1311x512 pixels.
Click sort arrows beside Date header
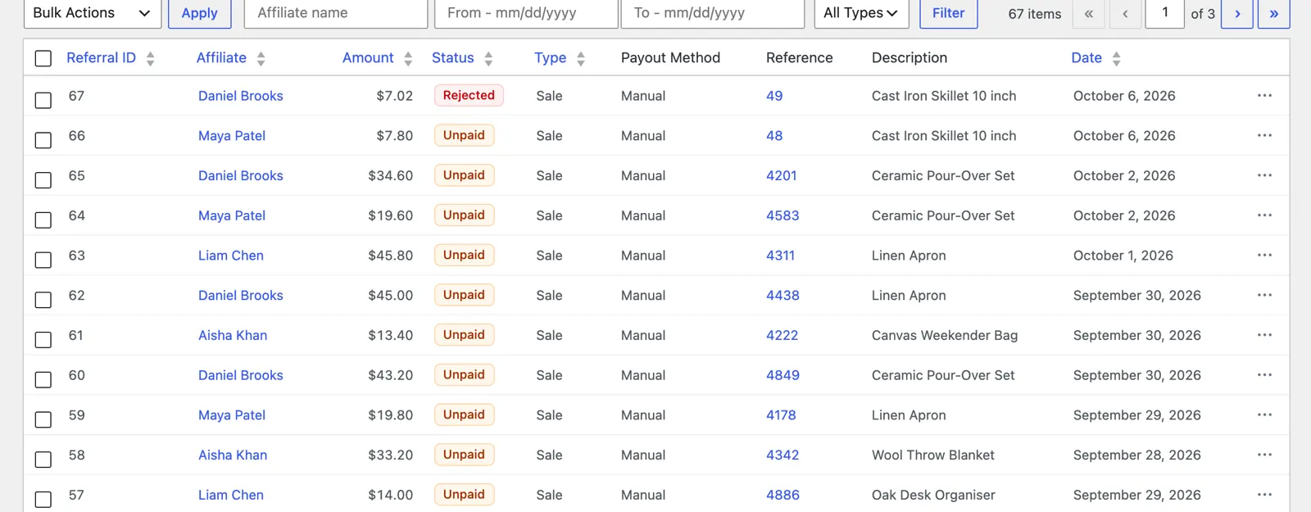point(1116,58)
